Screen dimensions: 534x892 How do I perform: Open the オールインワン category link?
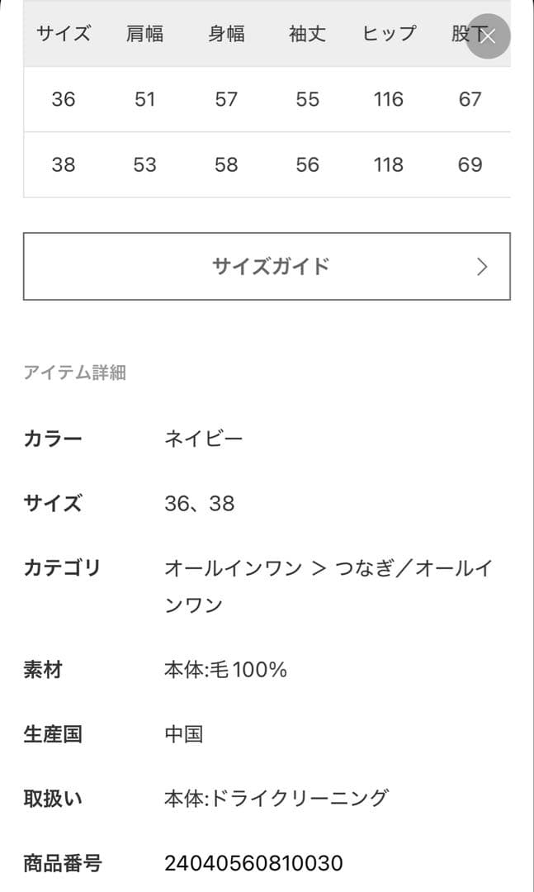pyautogui.click(x=233, y=568)
